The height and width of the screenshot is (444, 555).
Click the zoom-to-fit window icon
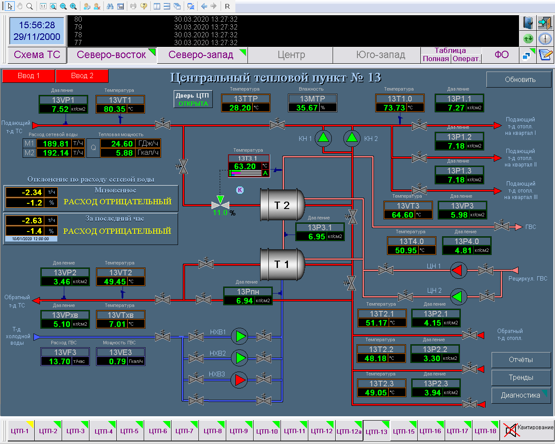click(53, 6)
